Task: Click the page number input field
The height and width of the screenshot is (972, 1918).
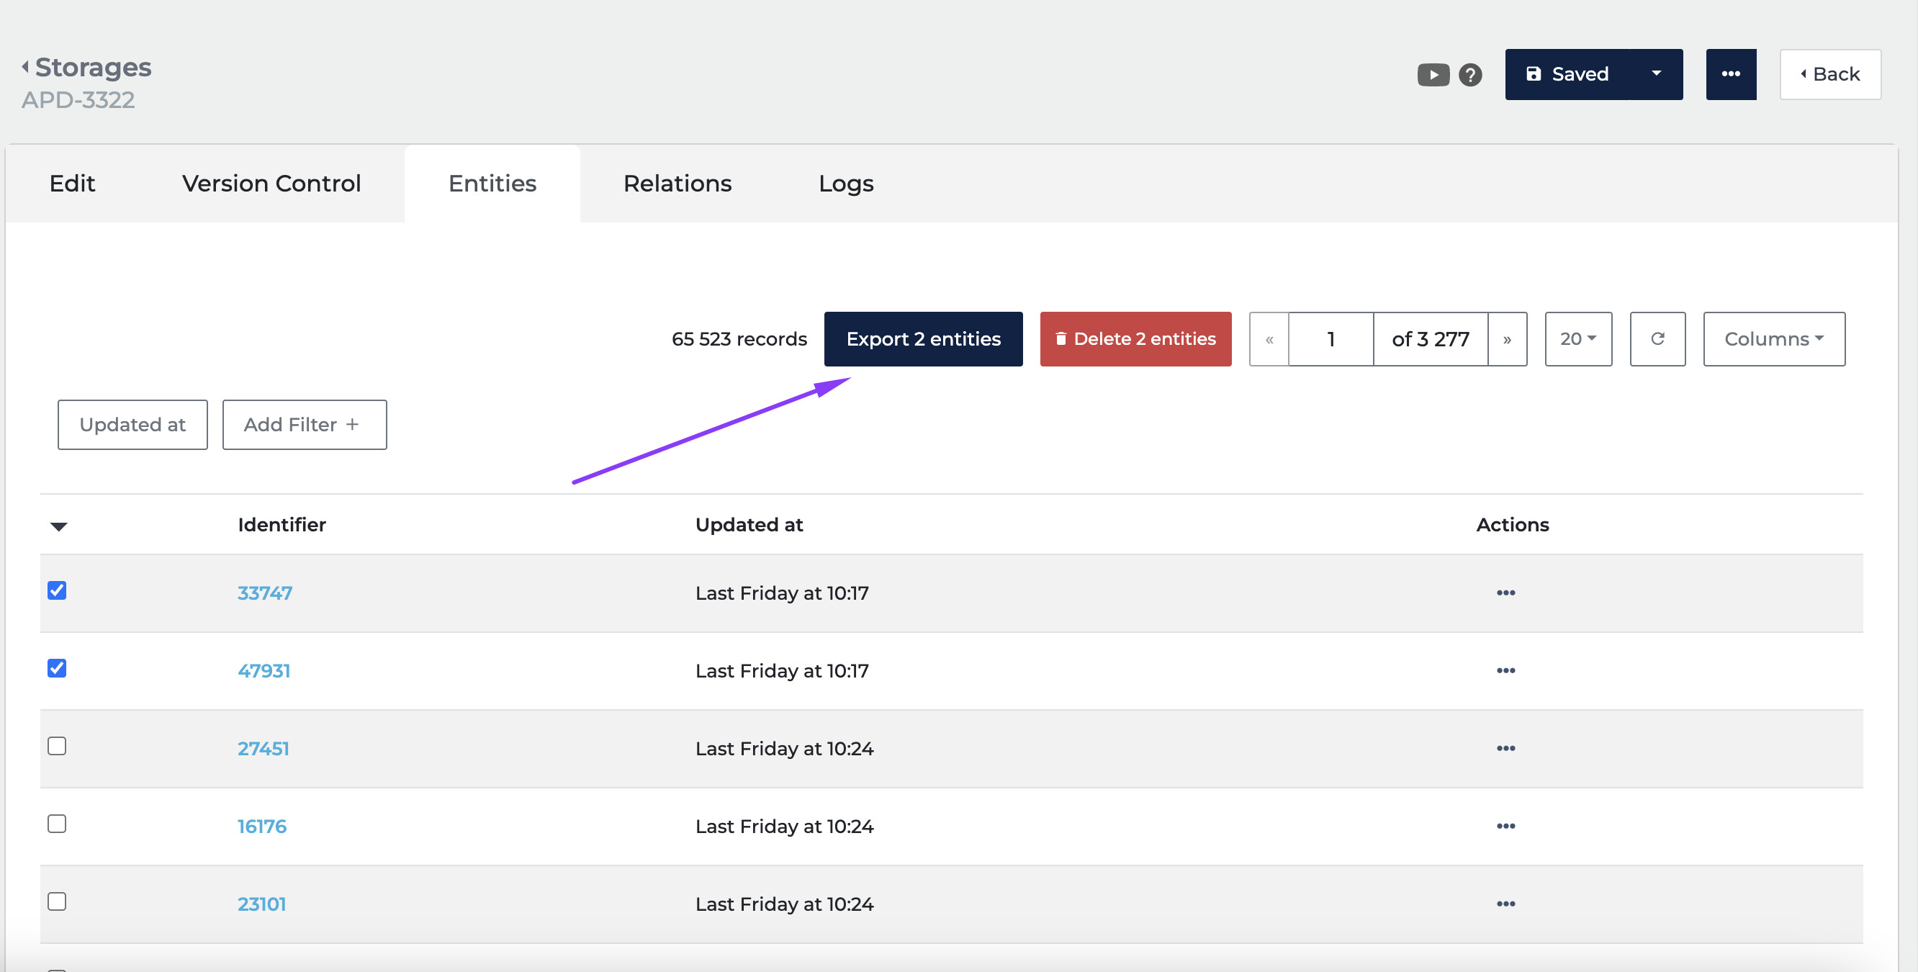Action: (x=1331, y=339)
